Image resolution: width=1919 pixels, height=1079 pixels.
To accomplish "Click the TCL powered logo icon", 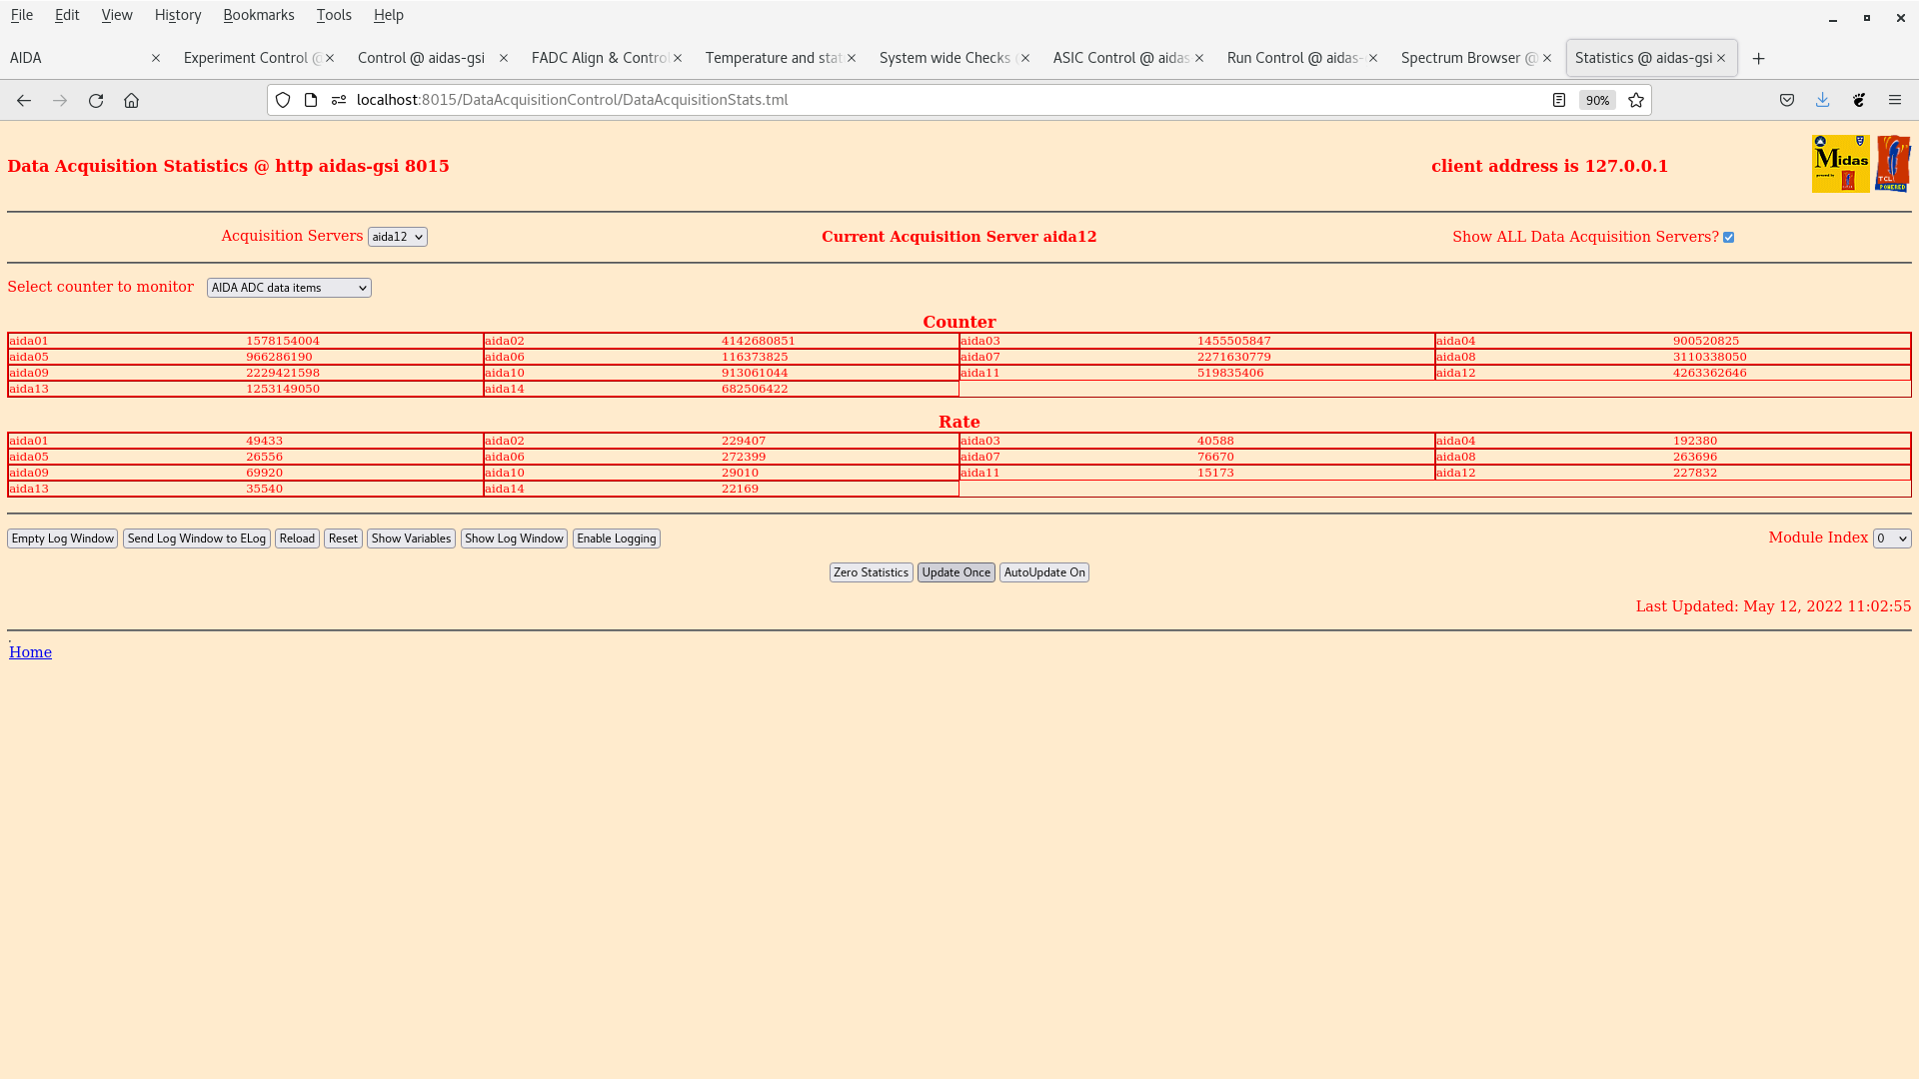I will point(1893,164).
